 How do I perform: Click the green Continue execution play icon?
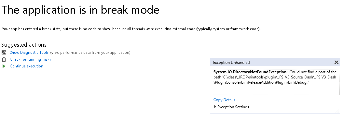[x=4, y=66]
